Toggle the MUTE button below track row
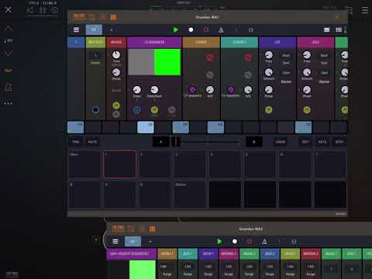This screenshot has height=279, width=372. coord(92,142)
